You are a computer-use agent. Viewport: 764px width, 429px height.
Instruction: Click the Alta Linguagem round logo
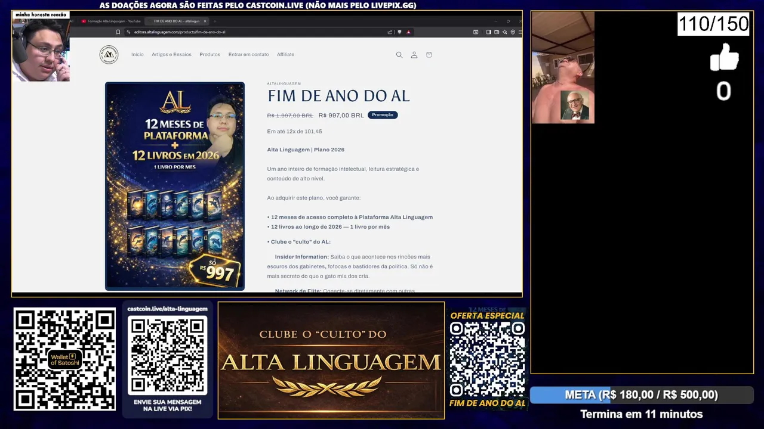(x=109, y=55)
